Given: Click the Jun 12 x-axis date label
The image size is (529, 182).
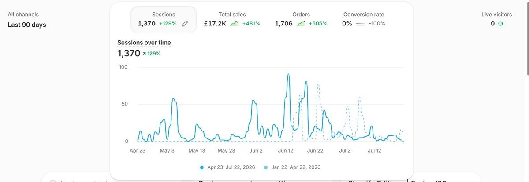Looking at the screenshot, I should tap(285, 150).
